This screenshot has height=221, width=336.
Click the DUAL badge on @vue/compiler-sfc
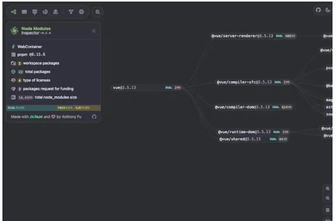pyautogui.click(x=278, y=82)
